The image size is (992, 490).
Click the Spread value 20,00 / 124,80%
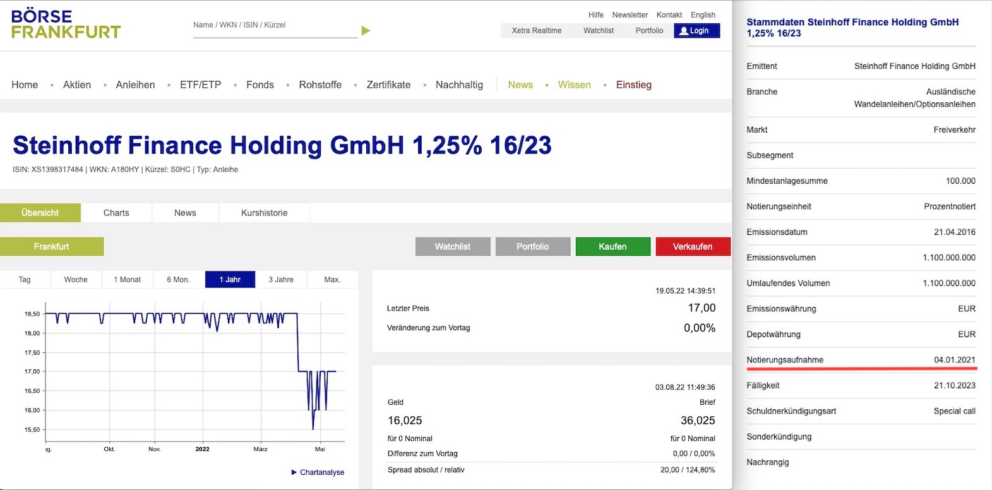click(x=688, y=470)
